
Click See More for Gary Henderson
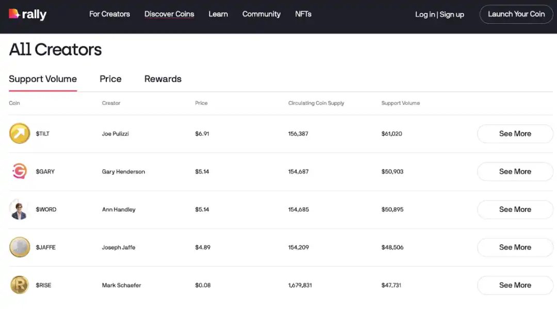pyautogui.click(x=515, y=172)
